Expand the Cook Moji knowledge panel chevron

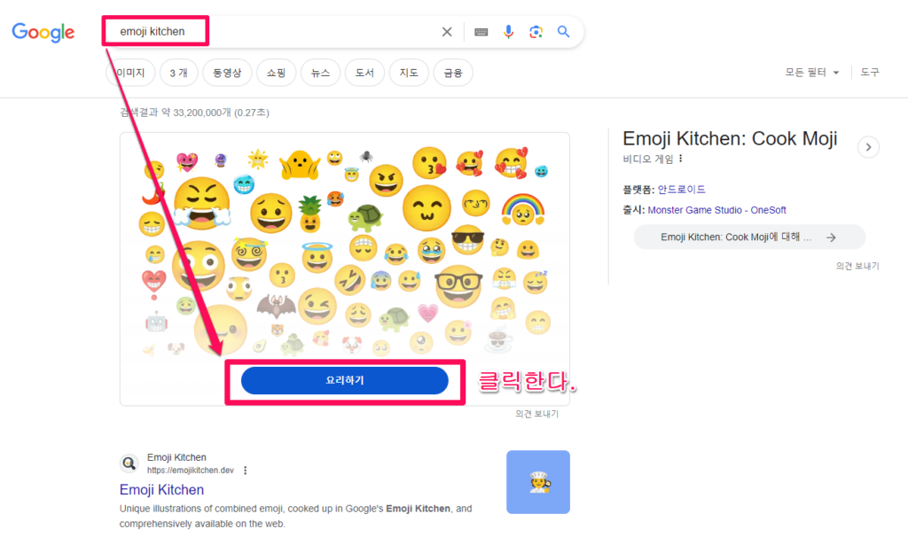pos(867,147)
